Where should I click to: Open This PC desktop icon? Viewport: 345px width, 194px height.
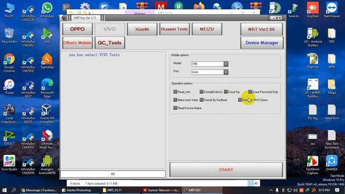click(x=9, y=10)
